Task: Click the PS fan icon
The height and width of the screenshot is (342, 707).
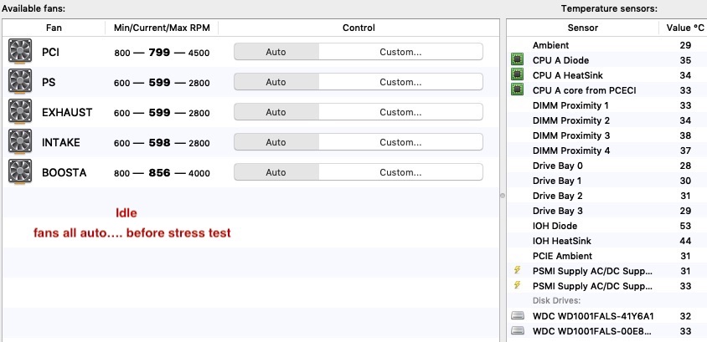Action: (19, 83)
